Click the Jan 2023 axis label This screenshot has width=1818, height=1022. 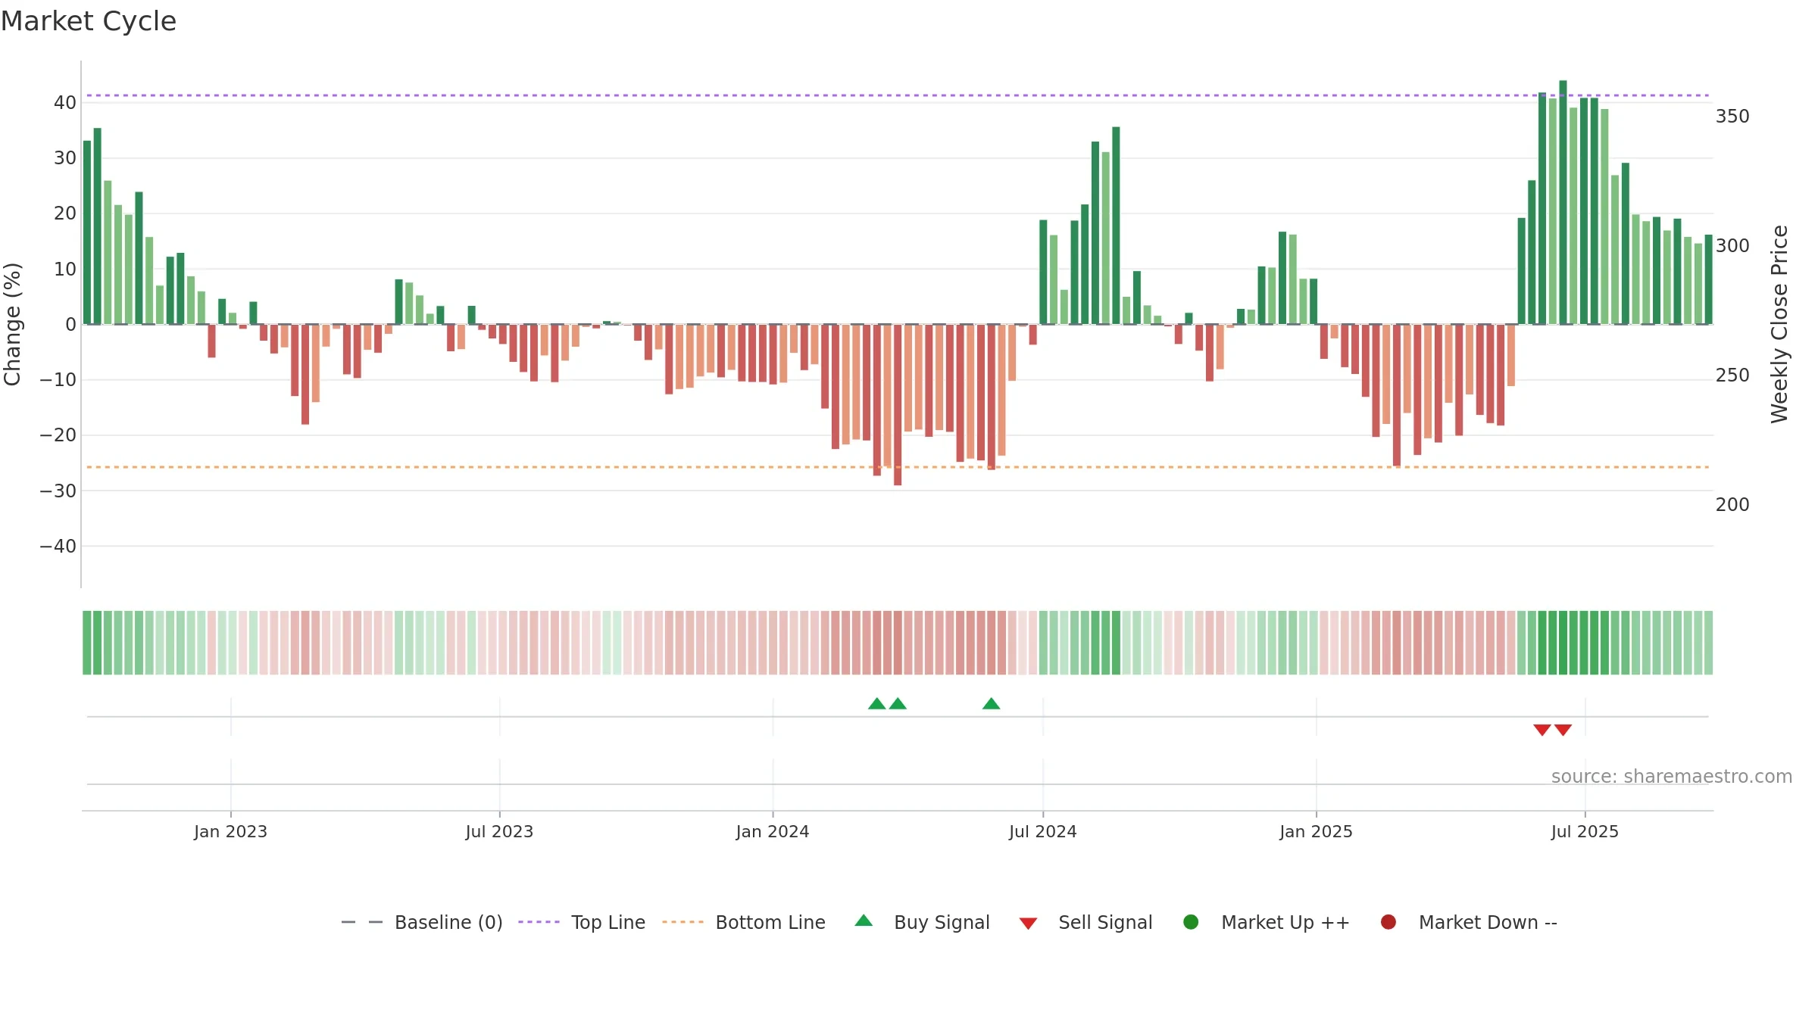tap(230, 831)
